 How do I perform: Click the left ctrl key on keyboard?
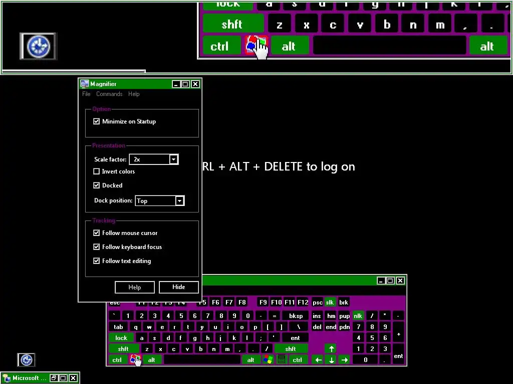(x=117, y=359)
